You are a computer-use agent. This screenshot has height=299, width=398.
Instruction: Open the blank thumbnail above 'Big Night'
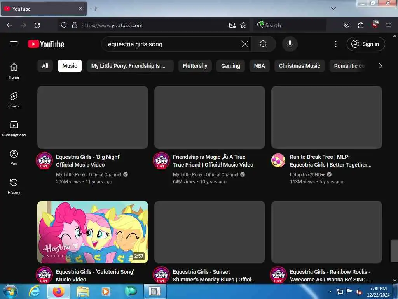pyautogui.click(x=93, y=117)
